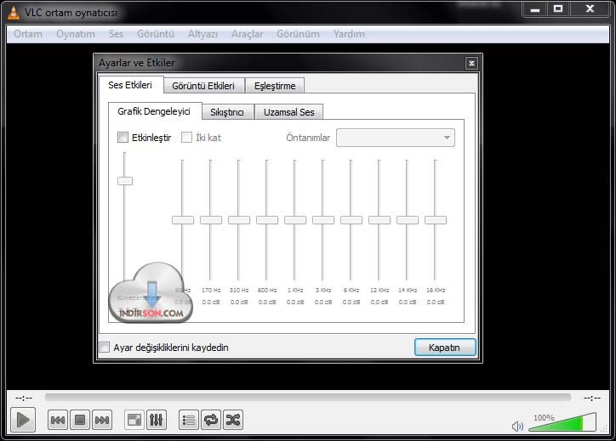The image size is (616, 441).
Task: Click the 170 Hz band slider handle
Action: click(211, 220)
